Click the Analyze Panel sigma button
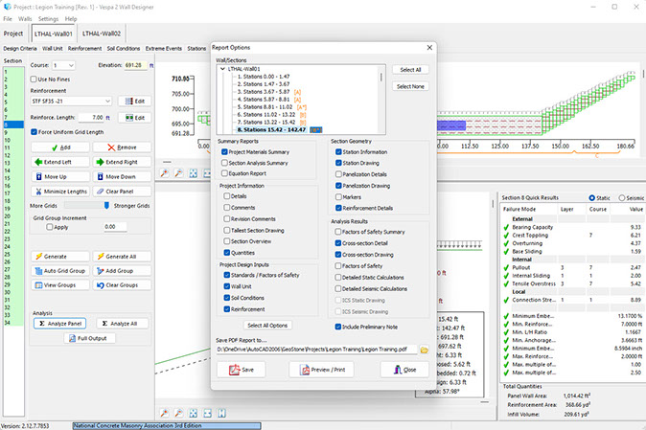The height and width of the screenshot is (430, 646). point(59,324)
